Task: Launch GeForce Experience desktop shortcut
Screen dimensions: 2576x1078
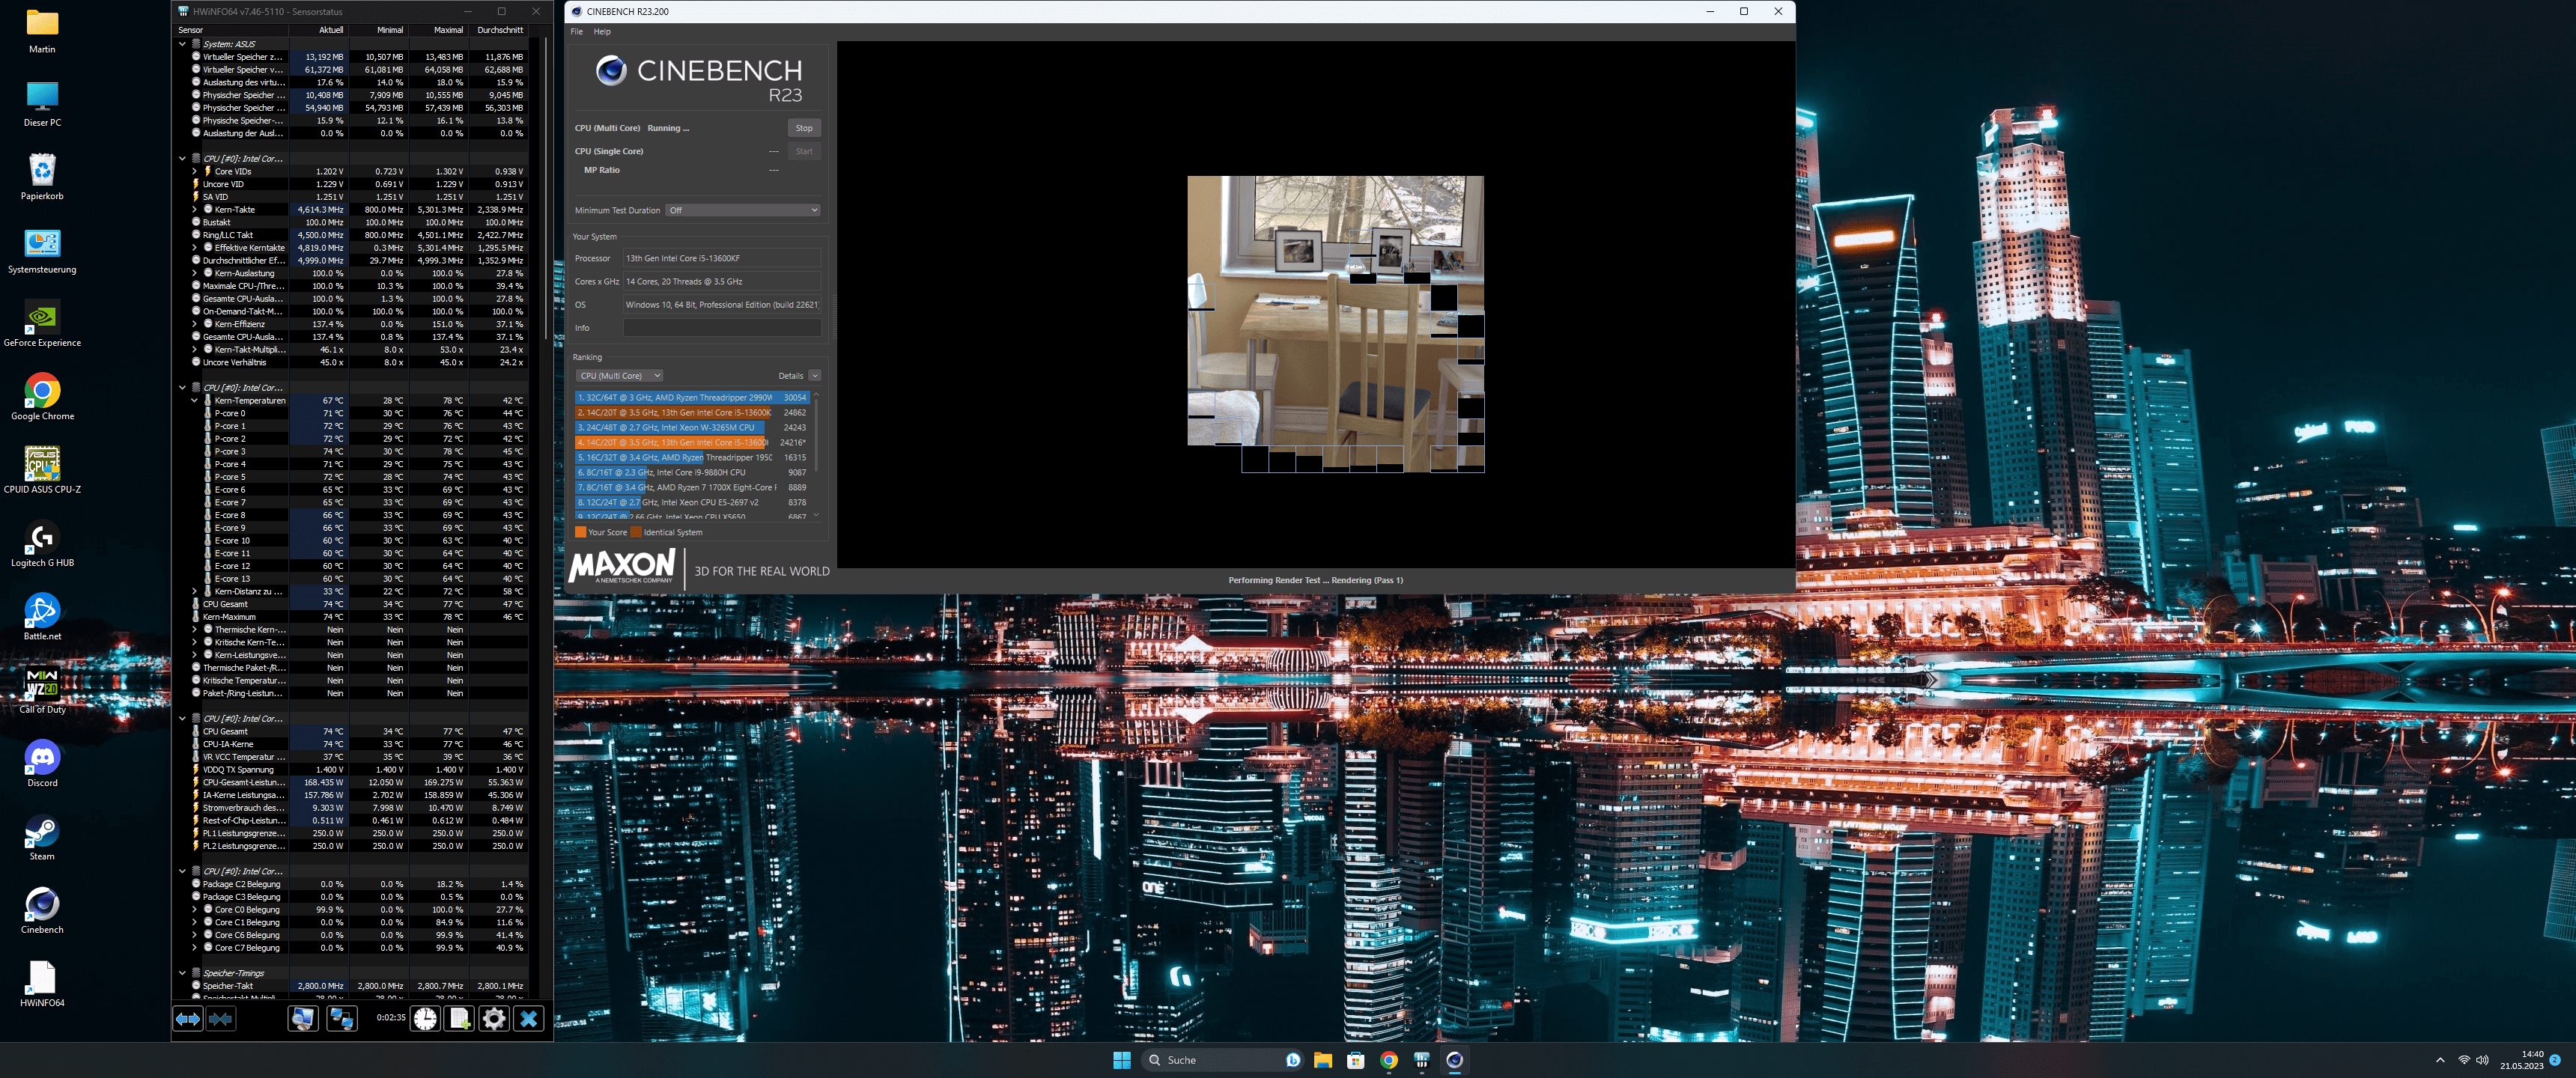Action: pyautogui.click(x=42, y=323)
